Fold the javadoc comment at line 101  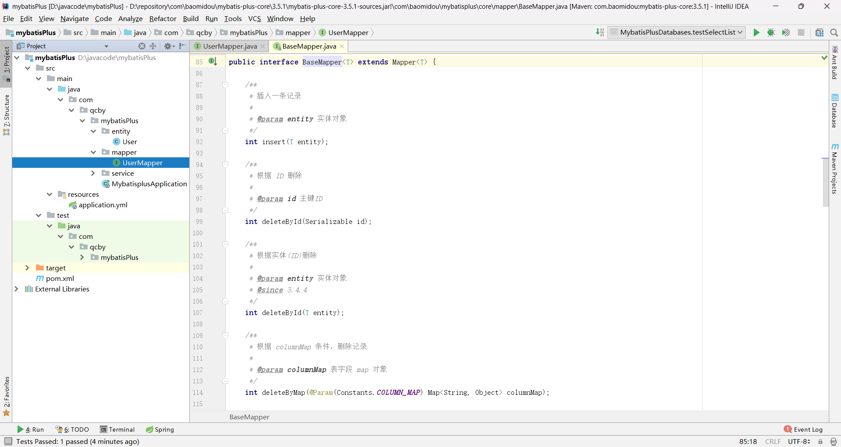point(225,244)
